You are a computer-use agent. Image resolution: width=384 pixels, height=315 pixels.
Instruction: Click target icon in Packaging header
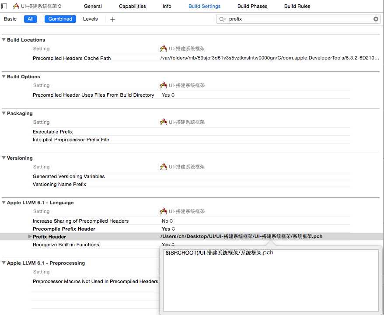163,122
